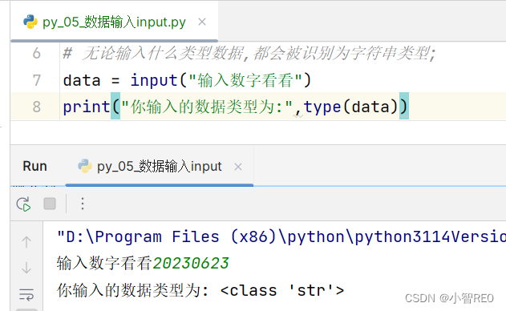Viewport: 506px width, 311px height.
Task: Click the Python icon in the run tab
Action: click(x=85, y=166)
